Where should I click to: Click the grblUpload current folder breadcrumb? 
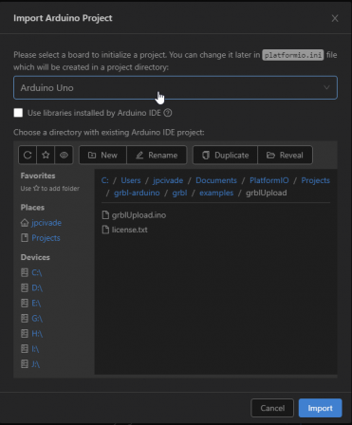point(267,193)
